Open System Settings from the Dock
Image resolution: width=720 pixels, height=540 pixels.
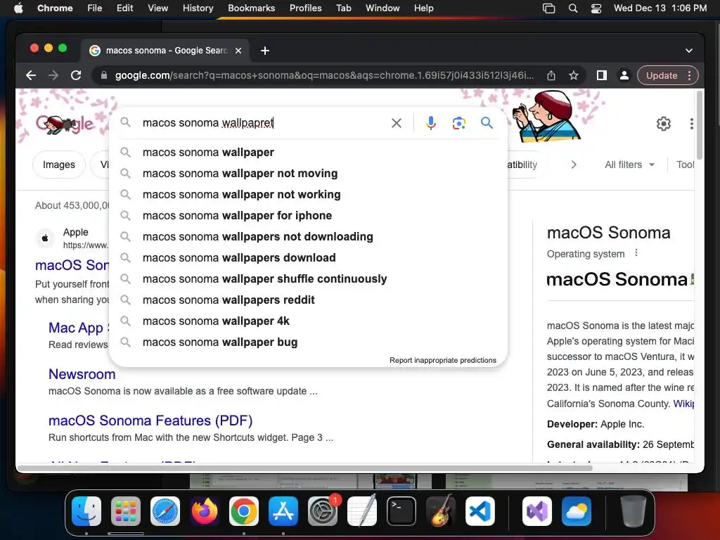322,511
